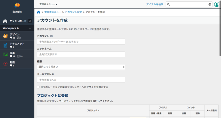Go to 管理者メニュー breadcrumb link
221x118 pixels.
coord(53,12)
